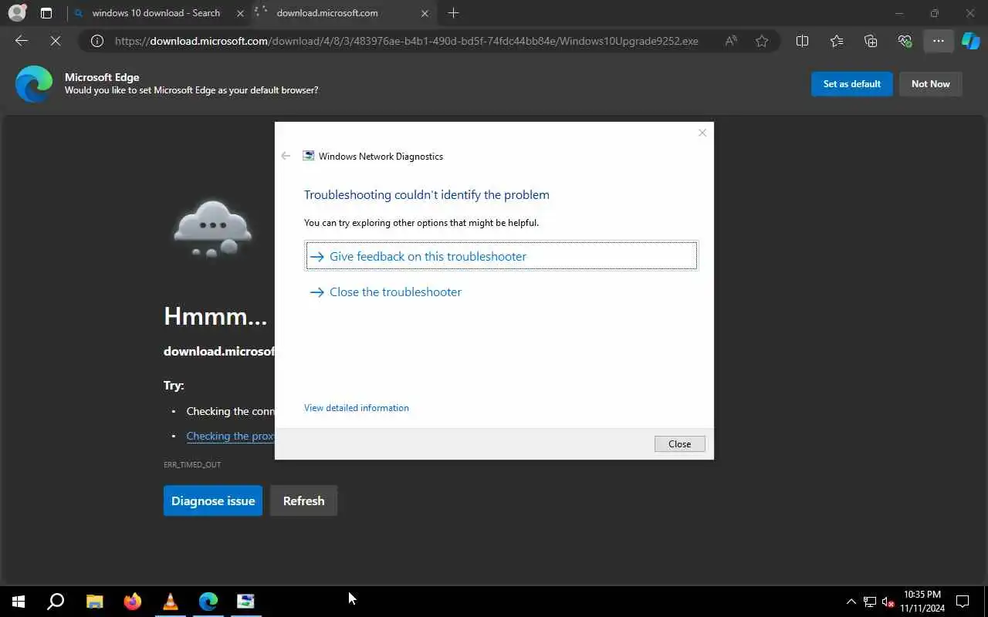
Task: Open the Windows Start menu
Action: (x=19, y=602)
